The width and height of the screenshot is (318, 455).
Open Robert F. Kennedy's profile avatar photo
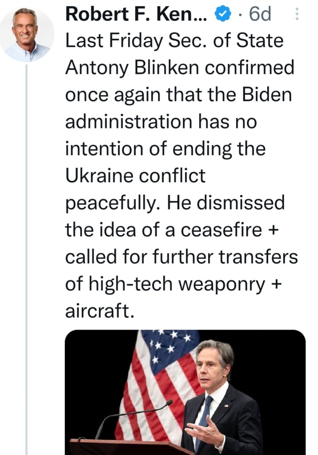point(27,34)
